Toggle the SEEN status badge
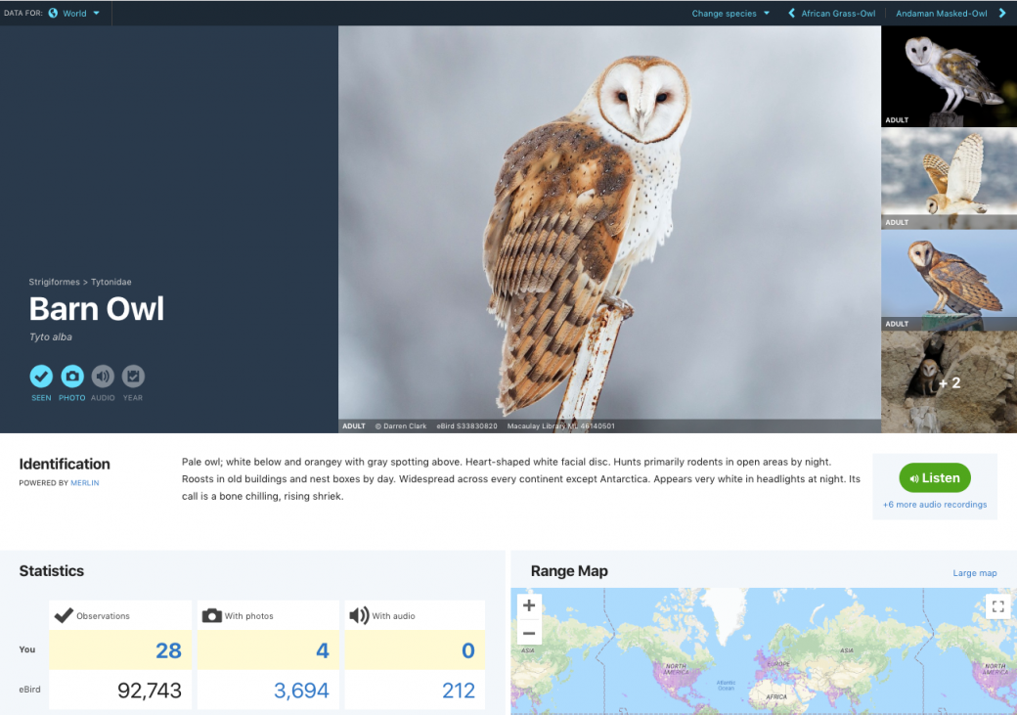This screenshot has width=1017, height=715. pyautogui.click(x=41, y=377)
